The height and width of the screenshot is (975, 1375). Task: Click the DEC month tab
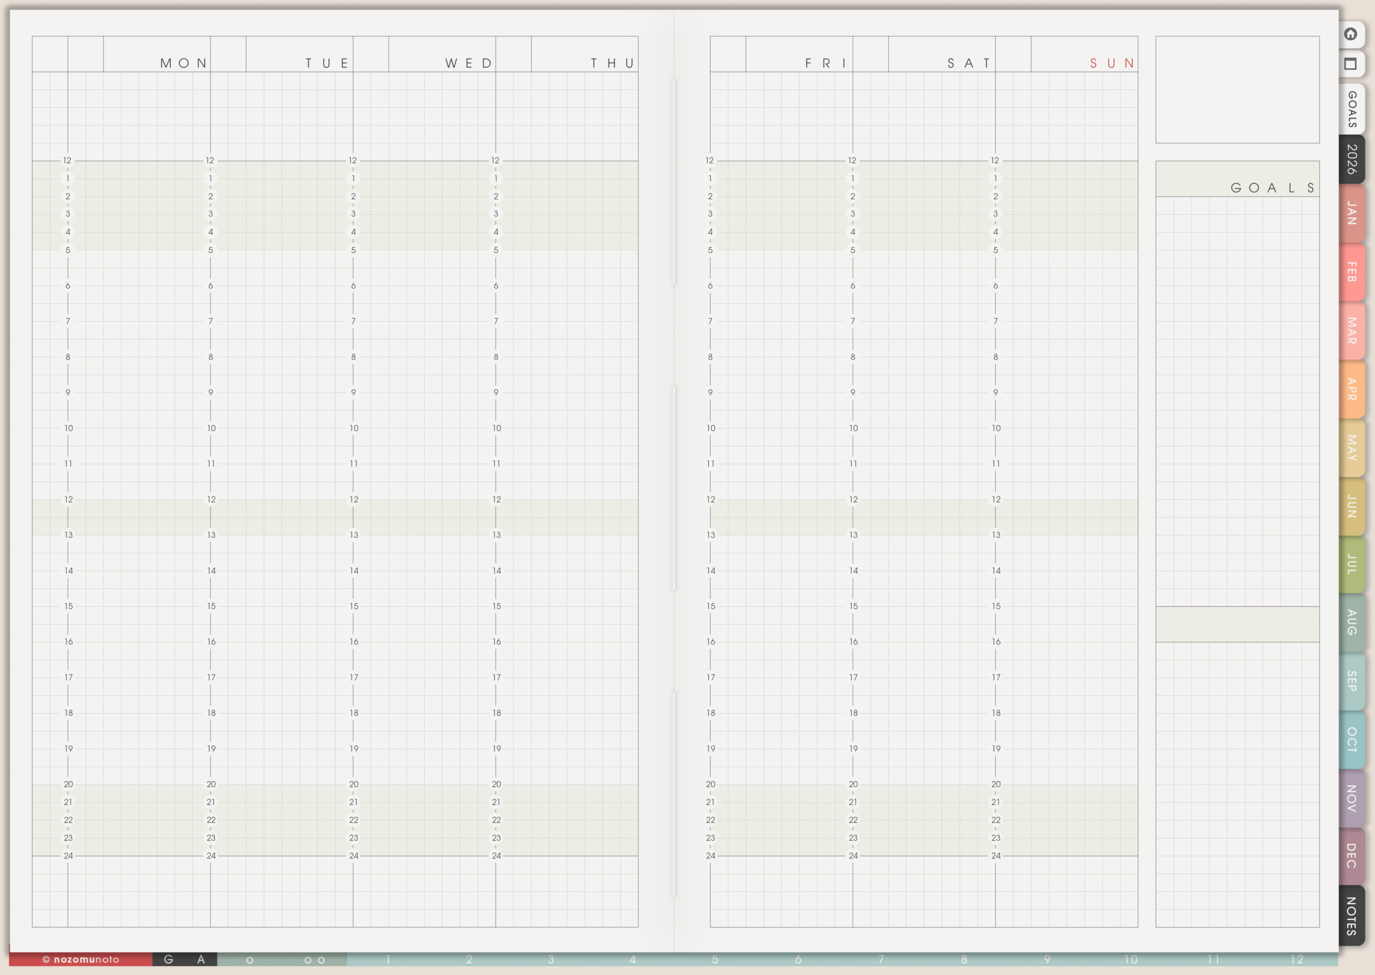(1351, 855)
